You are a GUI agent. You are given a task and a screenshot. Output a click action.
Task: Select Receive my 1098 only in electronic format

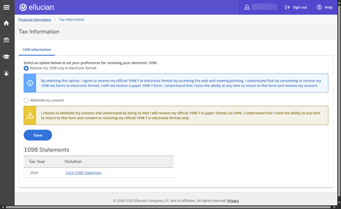[26, 68]
